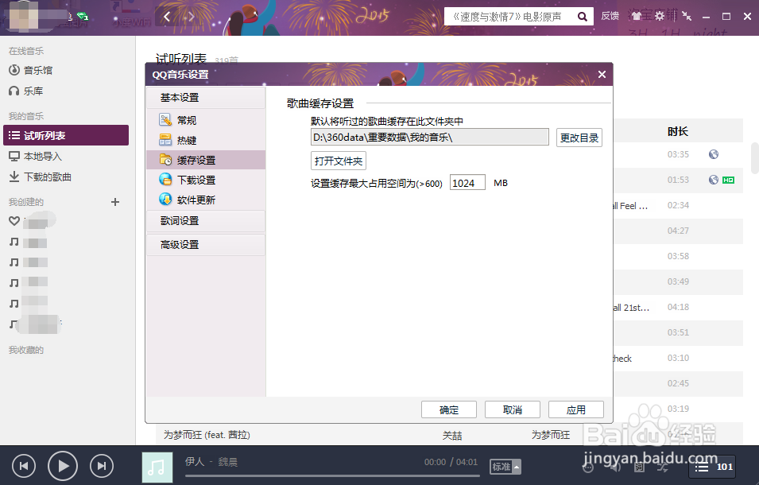This screenshot has height=485, width=759.
Task: Click 打开文件夹 open folder button
Action: [339, 161]
